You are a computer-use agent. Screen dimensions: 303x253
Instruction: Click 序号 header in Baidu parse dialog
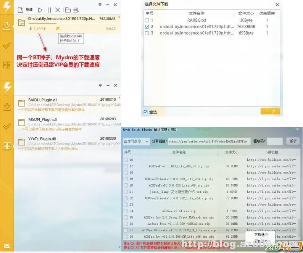(x=128, y=152)
